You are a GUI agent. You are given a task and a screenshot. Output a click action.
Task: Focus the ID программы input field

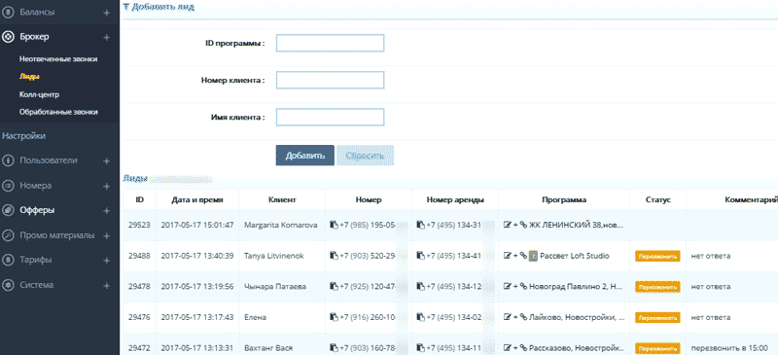tap(330, 43)
